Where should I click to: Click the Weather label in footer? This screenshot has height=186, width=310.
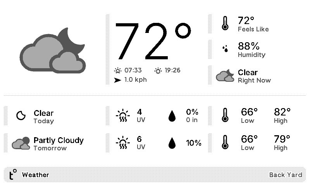pos(36,175)
